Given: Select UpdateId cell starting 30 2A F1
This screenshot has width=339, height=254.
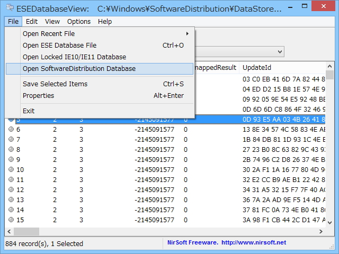Looking at the screenshot, I should [284, 169].
